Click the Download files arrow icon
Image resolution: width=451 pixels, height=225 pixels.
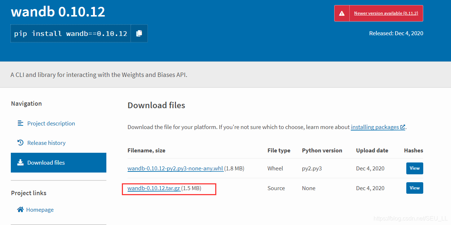(20, 162)
